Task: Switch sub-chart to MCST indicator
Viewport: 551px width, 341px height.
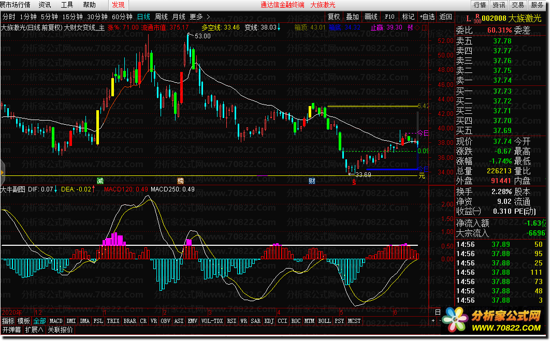Action: 354,321
